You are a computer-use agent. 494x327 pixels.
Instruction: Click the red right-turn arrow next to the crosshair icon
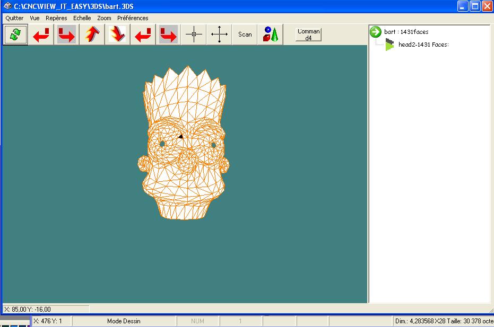tap(168, 34)
